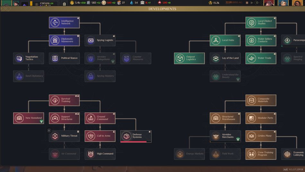Select the Water Trade development node
The width and height of the screenshot is (305, 172).
pos(261,58)
